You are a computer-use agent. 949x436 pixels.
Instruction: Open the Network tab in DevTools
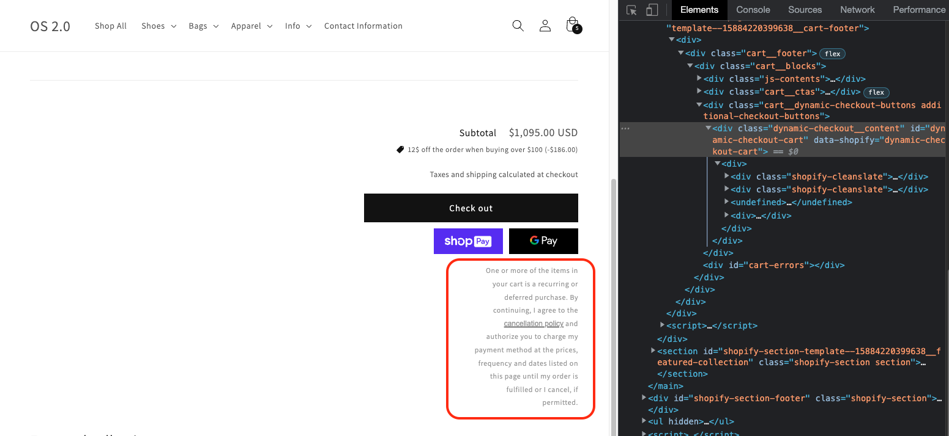click(x=857, y=10)
